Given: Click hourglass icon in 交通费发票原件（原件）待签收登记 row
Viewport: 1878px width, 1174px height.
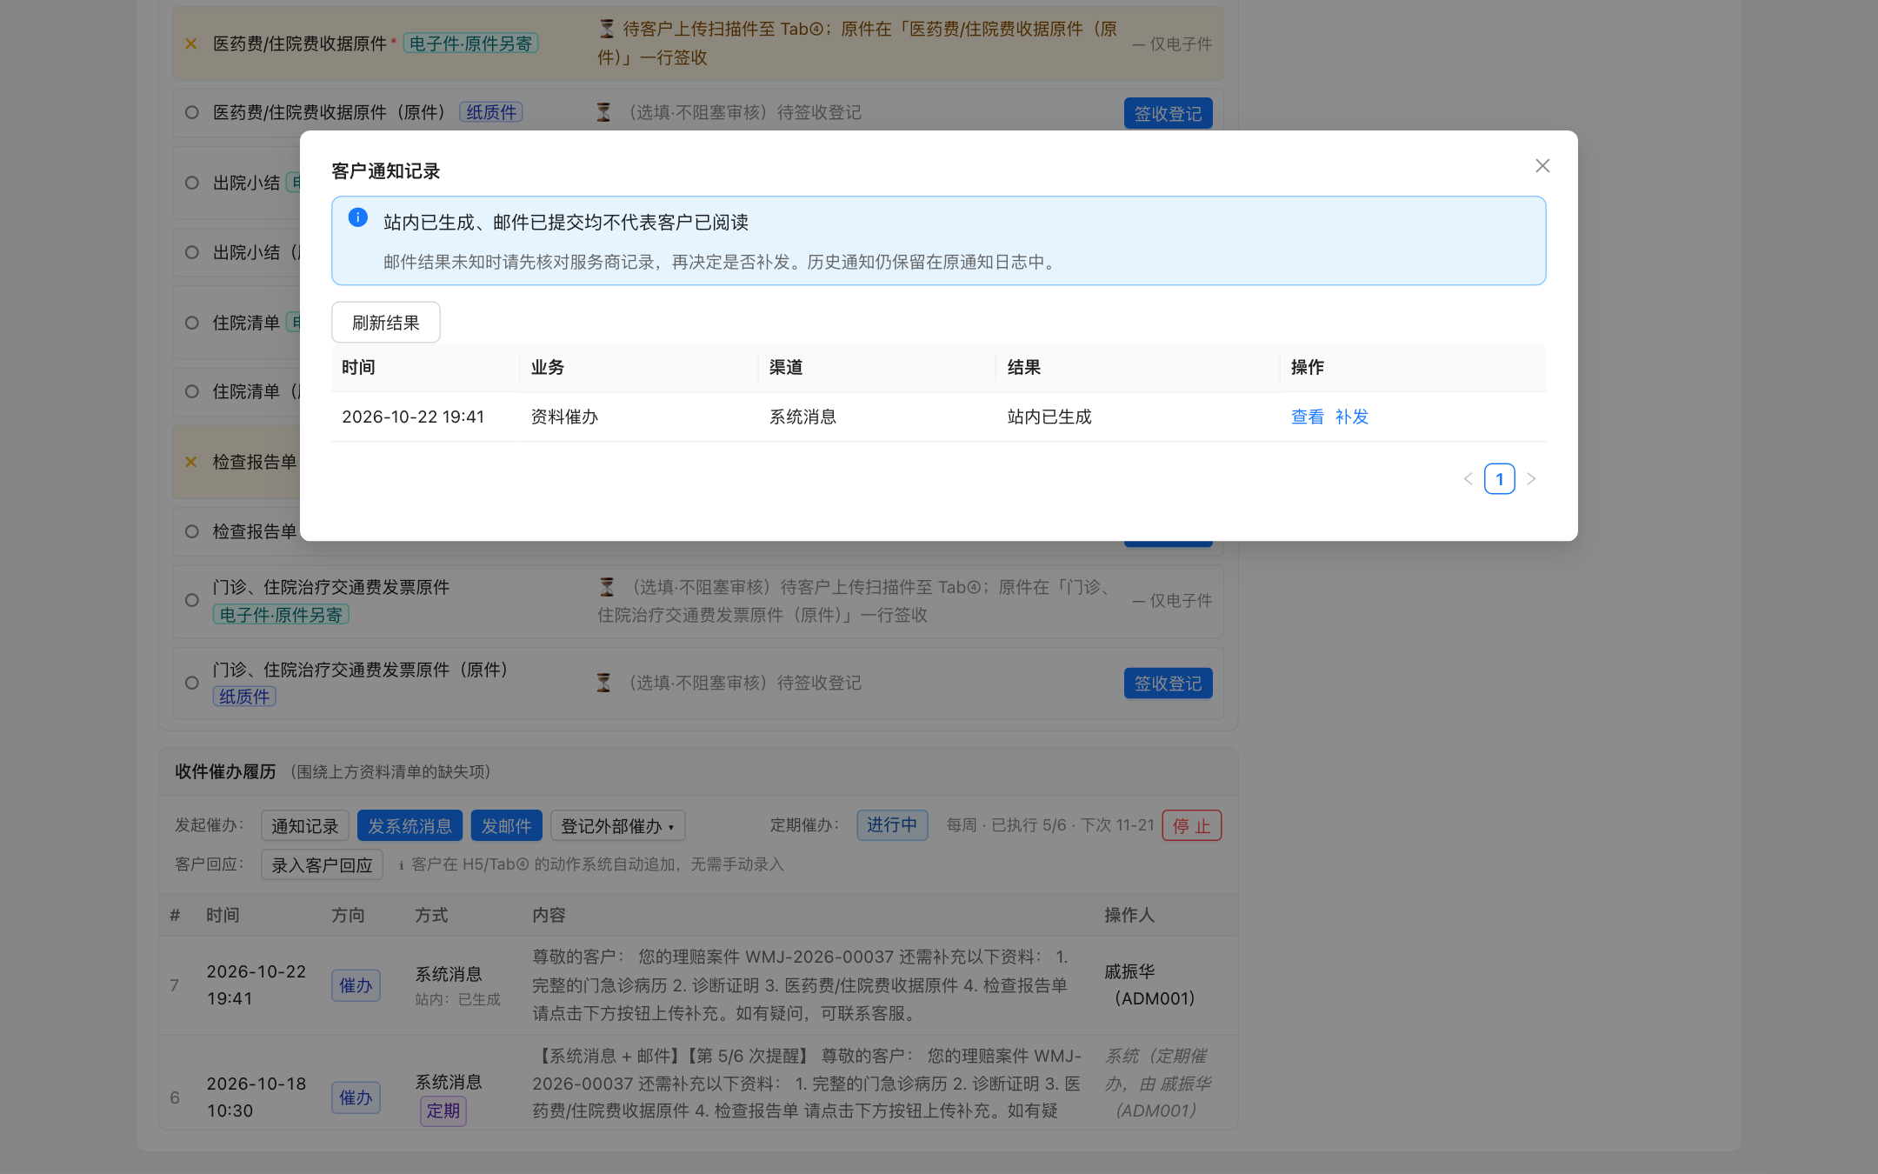Looking at the screenshot, I should 603,683.
